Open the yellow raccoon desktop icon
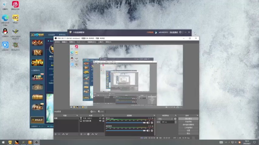Screen dimensions: 259x145 click(x=15, y=19)
